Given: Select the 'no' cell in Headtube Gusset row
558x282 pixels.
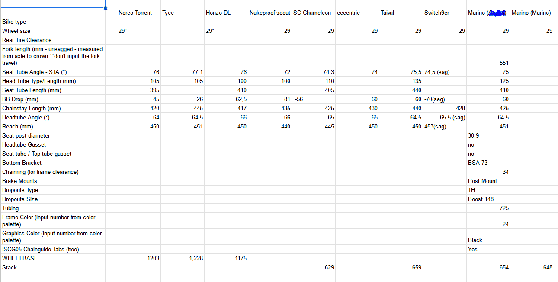Looking at the screenshot, I should click(x=488, y=145).
